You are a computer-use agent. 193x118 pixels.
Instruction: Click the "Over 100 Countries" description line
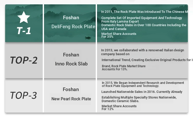coord(144,27)
